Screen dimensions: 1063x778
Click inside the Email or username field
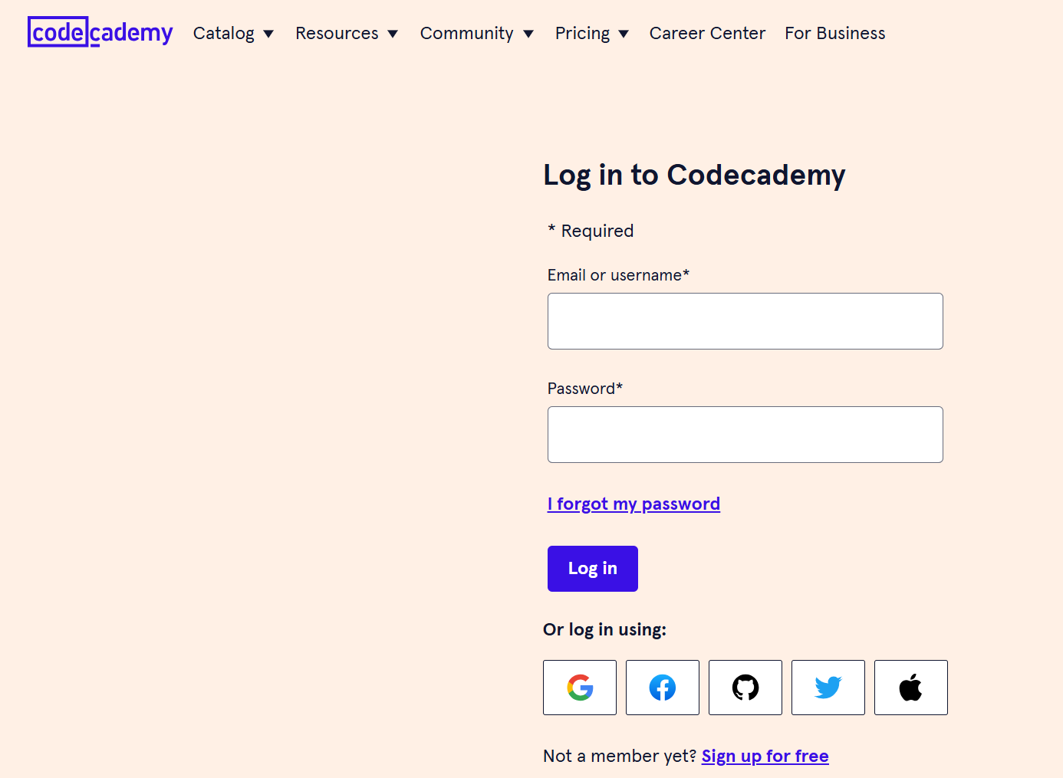coord(745,320)
